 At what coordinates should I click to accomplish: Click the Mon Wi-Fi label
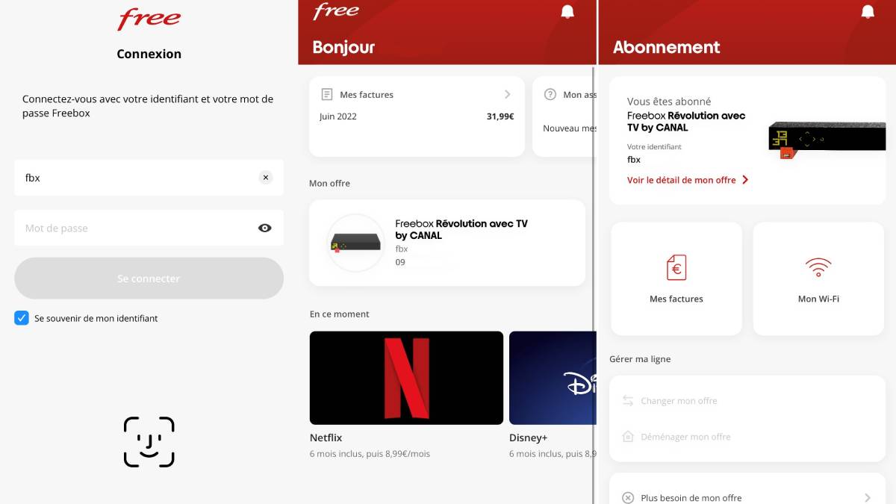click(818, 299)
